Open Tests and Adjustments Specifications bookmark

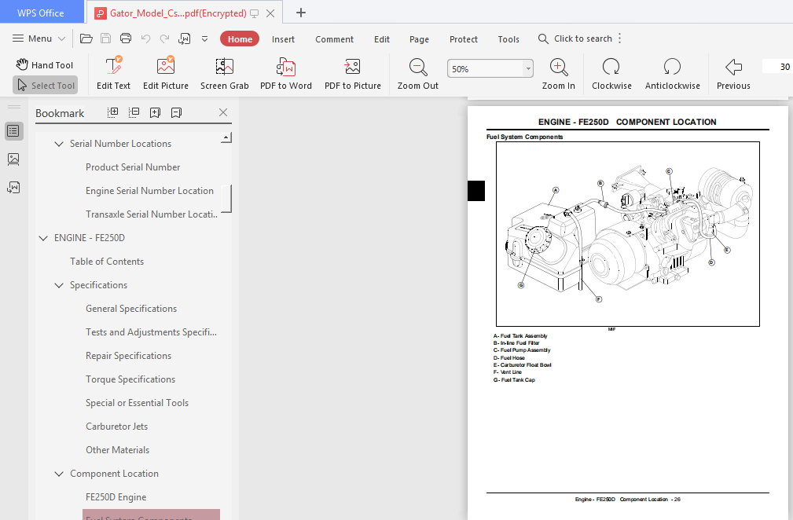(x=151, y=332)
